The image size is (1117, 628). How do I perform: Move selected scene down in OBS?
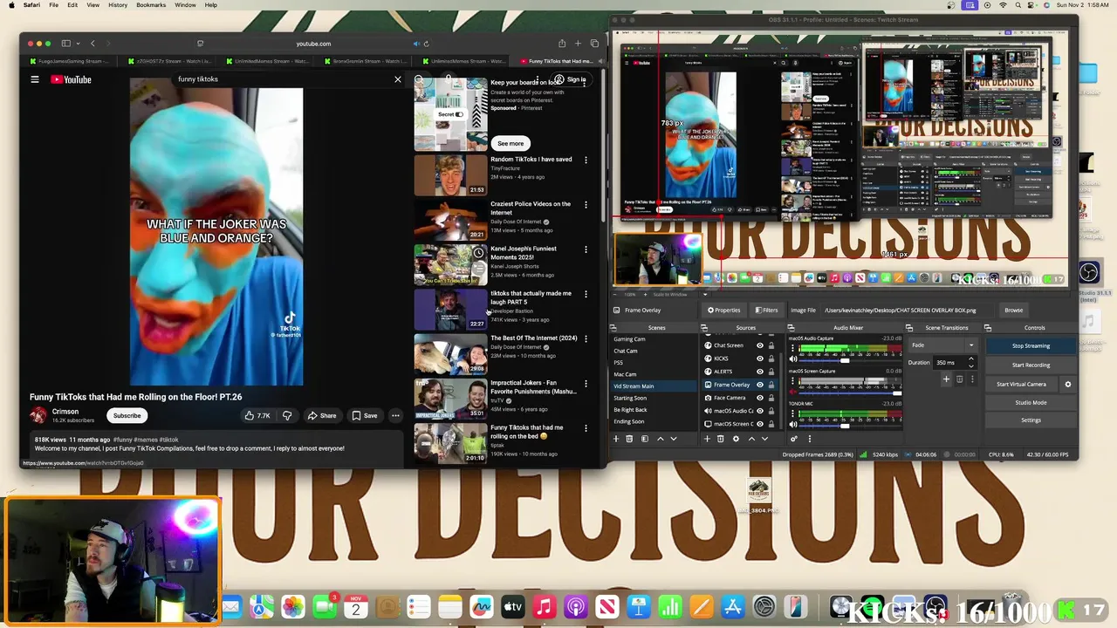pyautogui.click(x=674, y=439)
